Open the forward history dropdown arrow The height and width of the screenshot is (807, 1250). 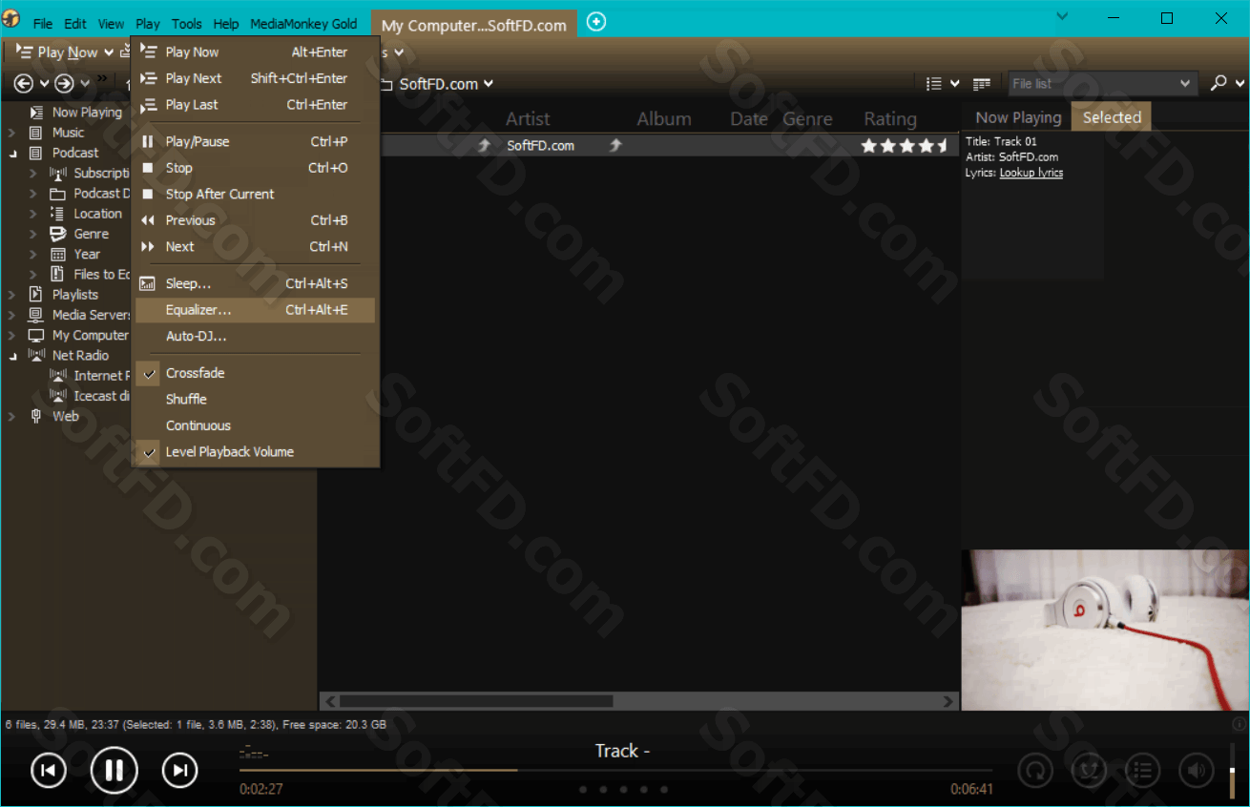[x=85, y=84]
